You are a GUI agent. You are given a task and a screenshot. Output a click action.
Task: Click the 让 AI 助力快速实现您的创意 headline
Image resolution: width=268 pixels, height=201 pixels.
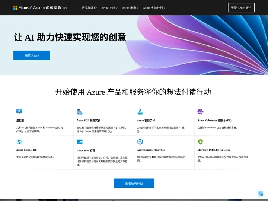[70, 37]
